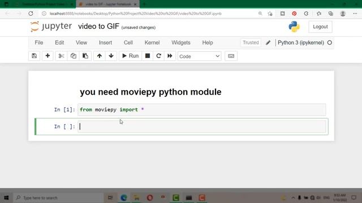
Task: Add page to favorites star icon
Action: click(x=270, y=14)
